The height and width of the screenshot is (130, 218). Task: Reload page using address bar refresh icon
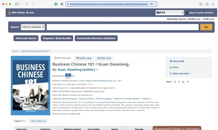(x=155, y=4)
